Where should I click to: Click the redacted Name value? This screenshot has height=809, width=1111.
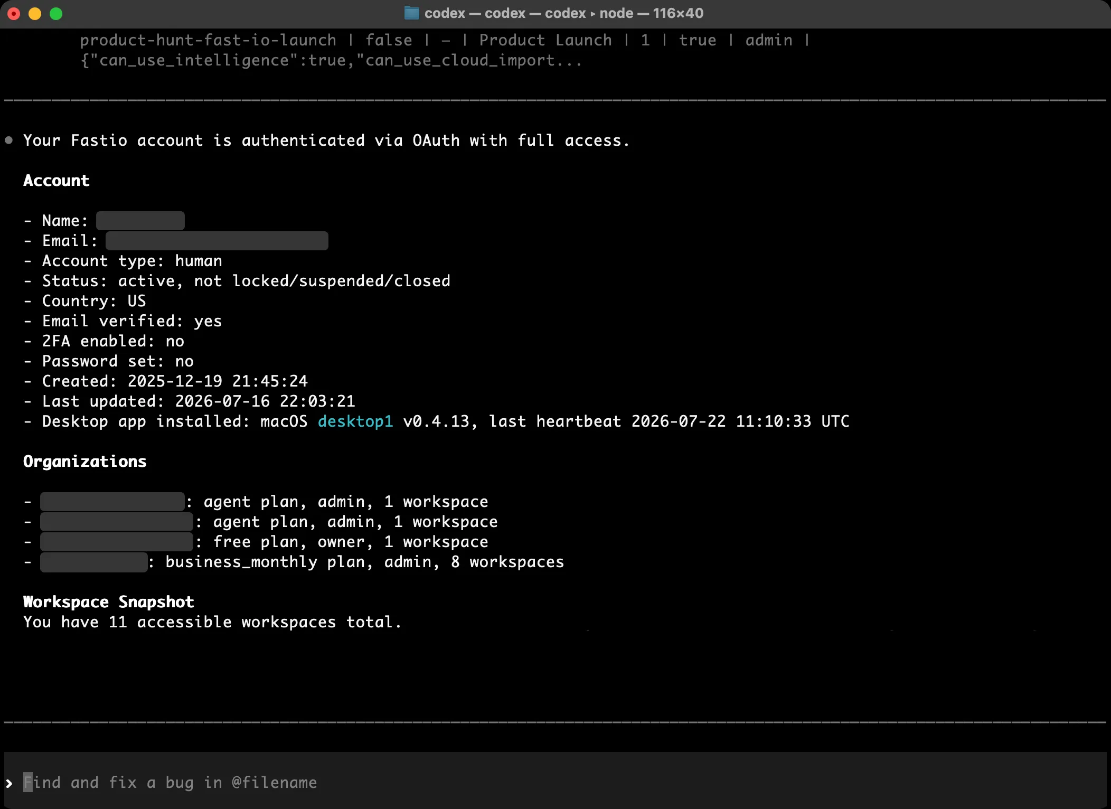140,221
